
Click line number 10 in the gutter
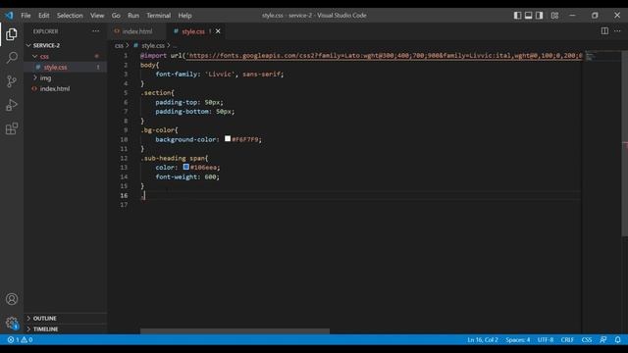124,139
